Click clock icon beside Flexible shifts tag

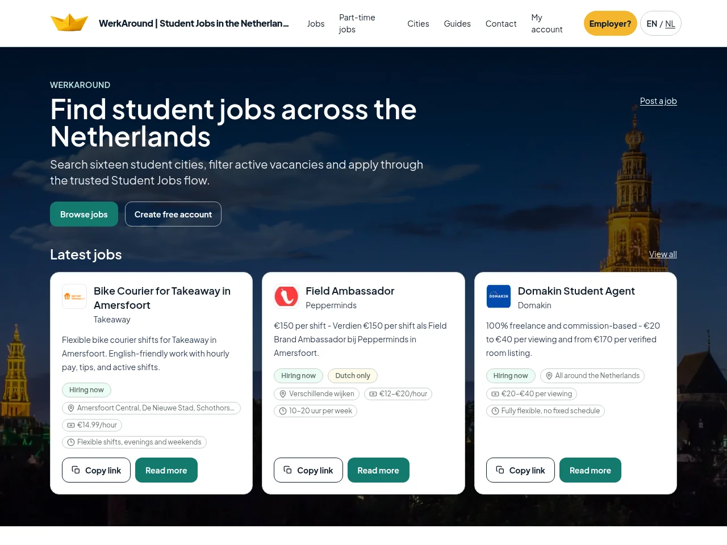[71, 442]
